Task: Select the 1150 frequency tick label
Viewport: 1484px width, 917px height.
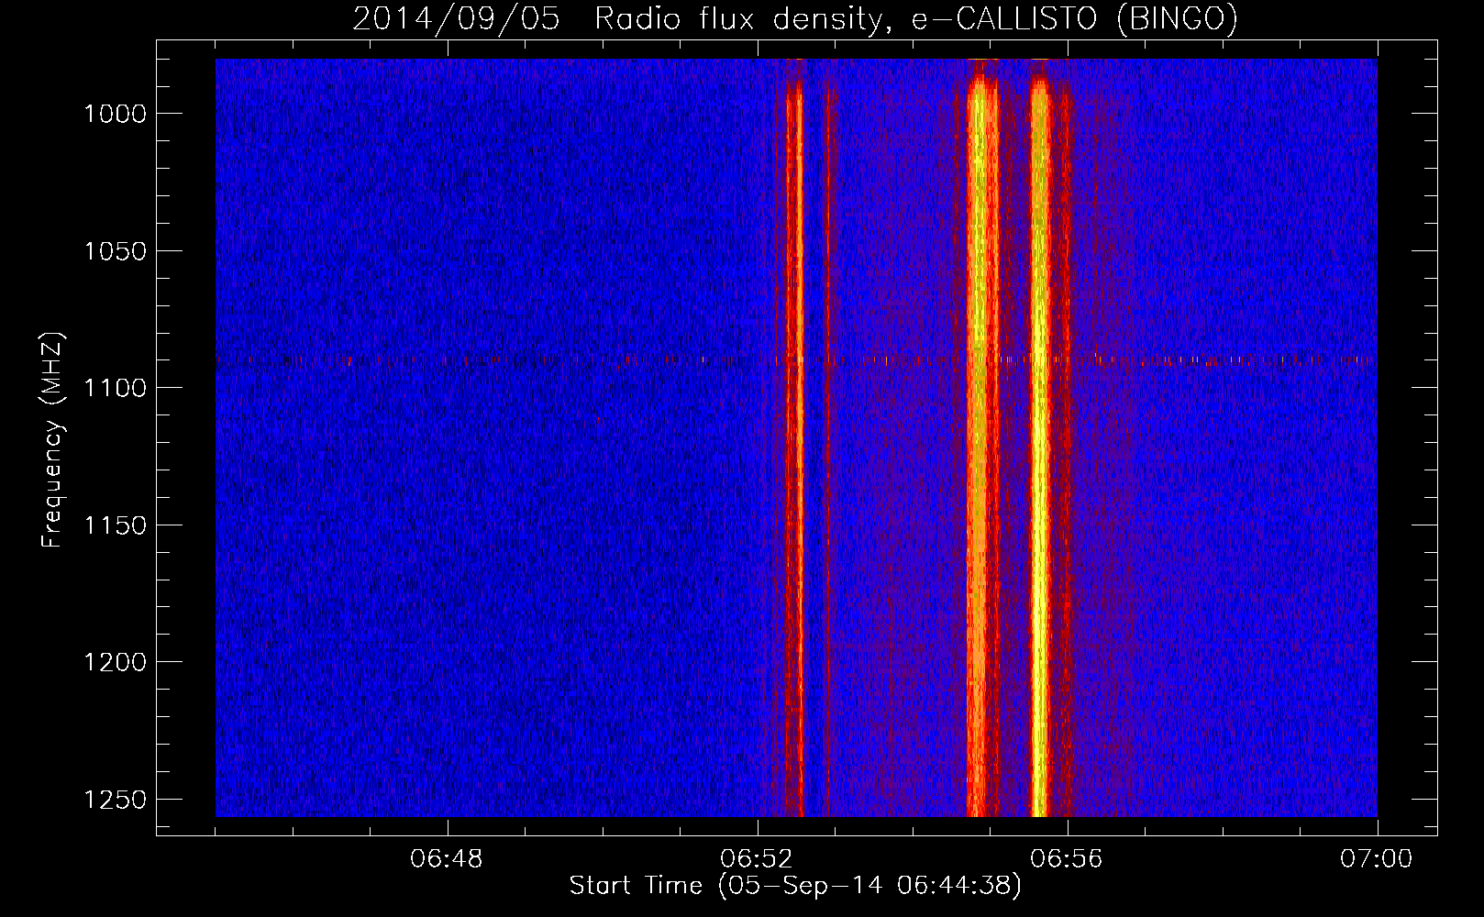Action: (x=116, y=525)
